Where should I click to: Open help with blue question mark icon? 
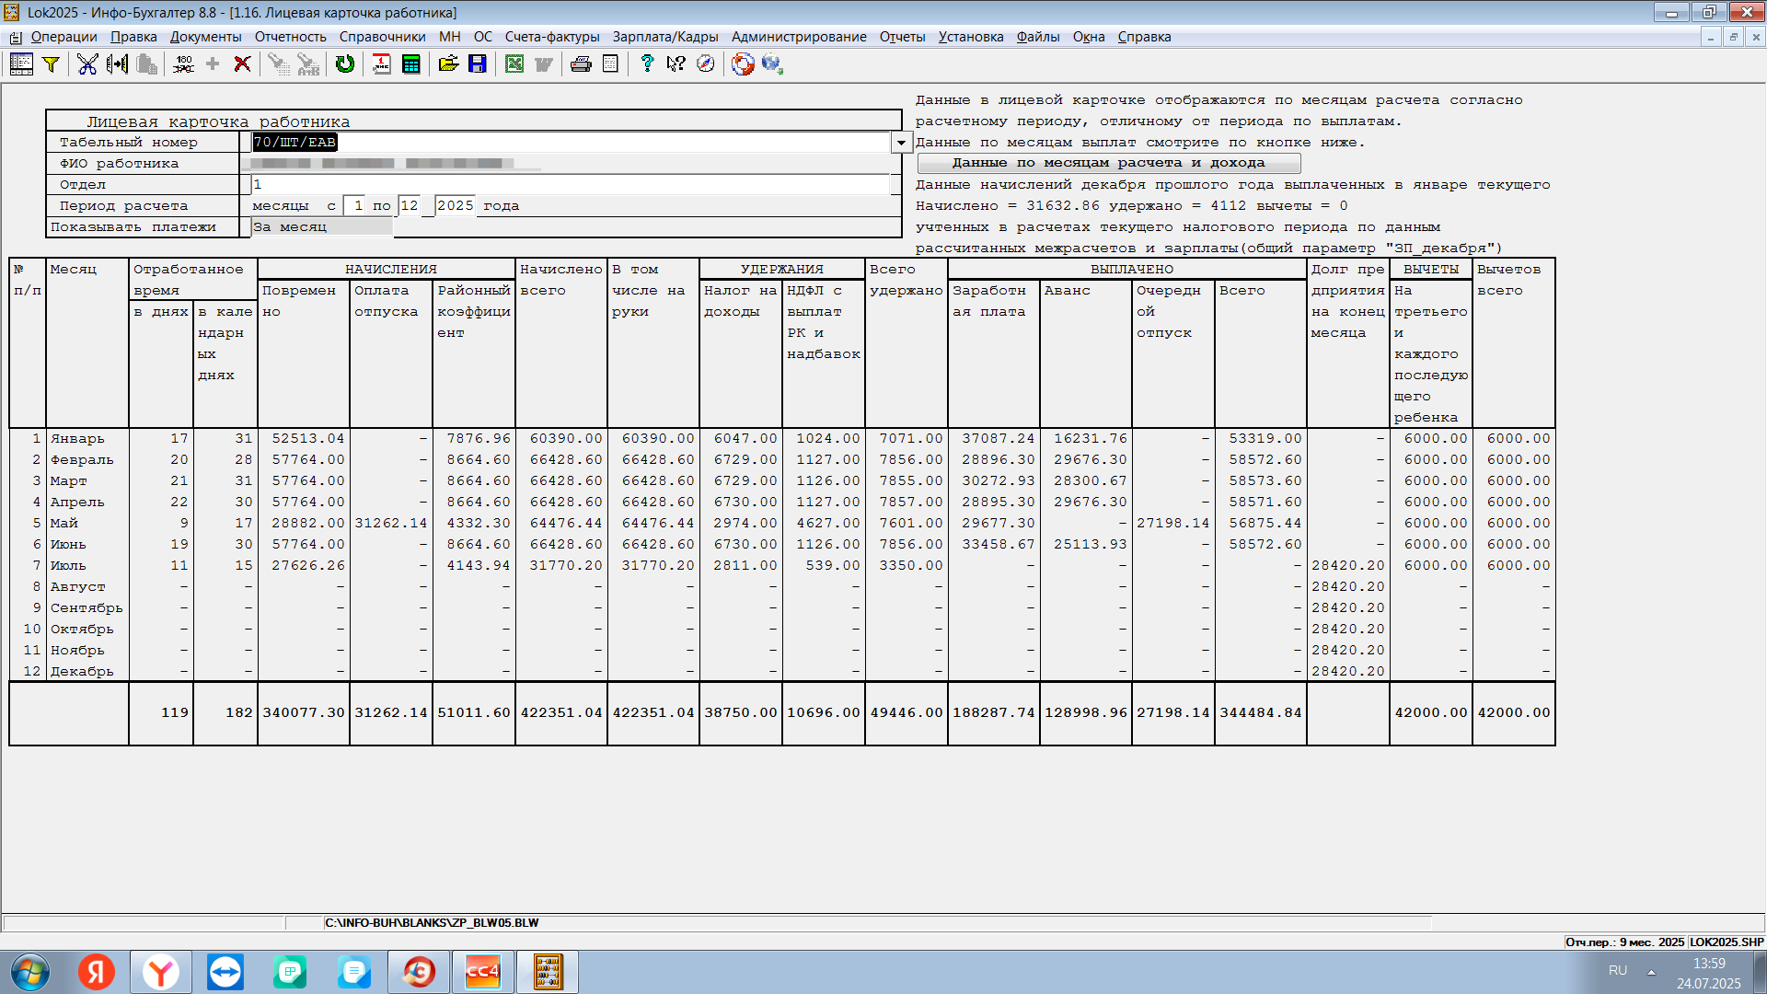pyautogui.click(x=647, y=64)
